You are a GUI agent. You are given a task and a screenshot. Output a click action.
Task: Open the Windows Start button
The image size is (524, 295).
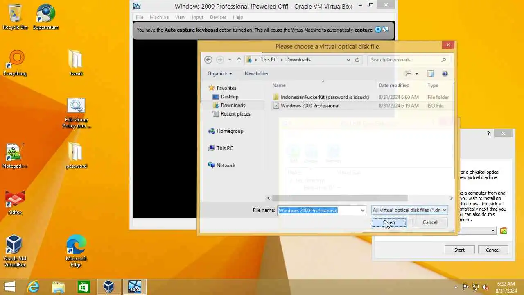click(10, 287)
